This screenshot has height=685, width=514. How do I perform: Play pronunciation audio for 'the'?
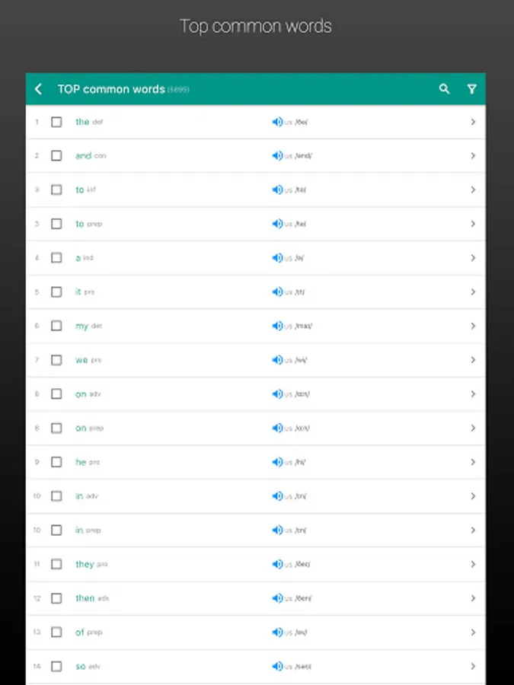277,122
